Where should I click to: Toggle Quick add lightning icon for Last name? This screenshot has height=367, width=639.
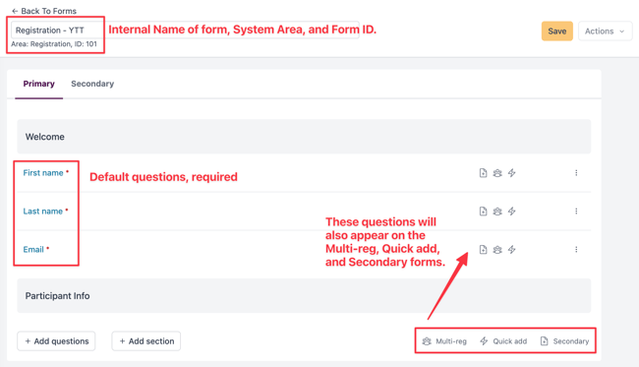coord(512,212)
